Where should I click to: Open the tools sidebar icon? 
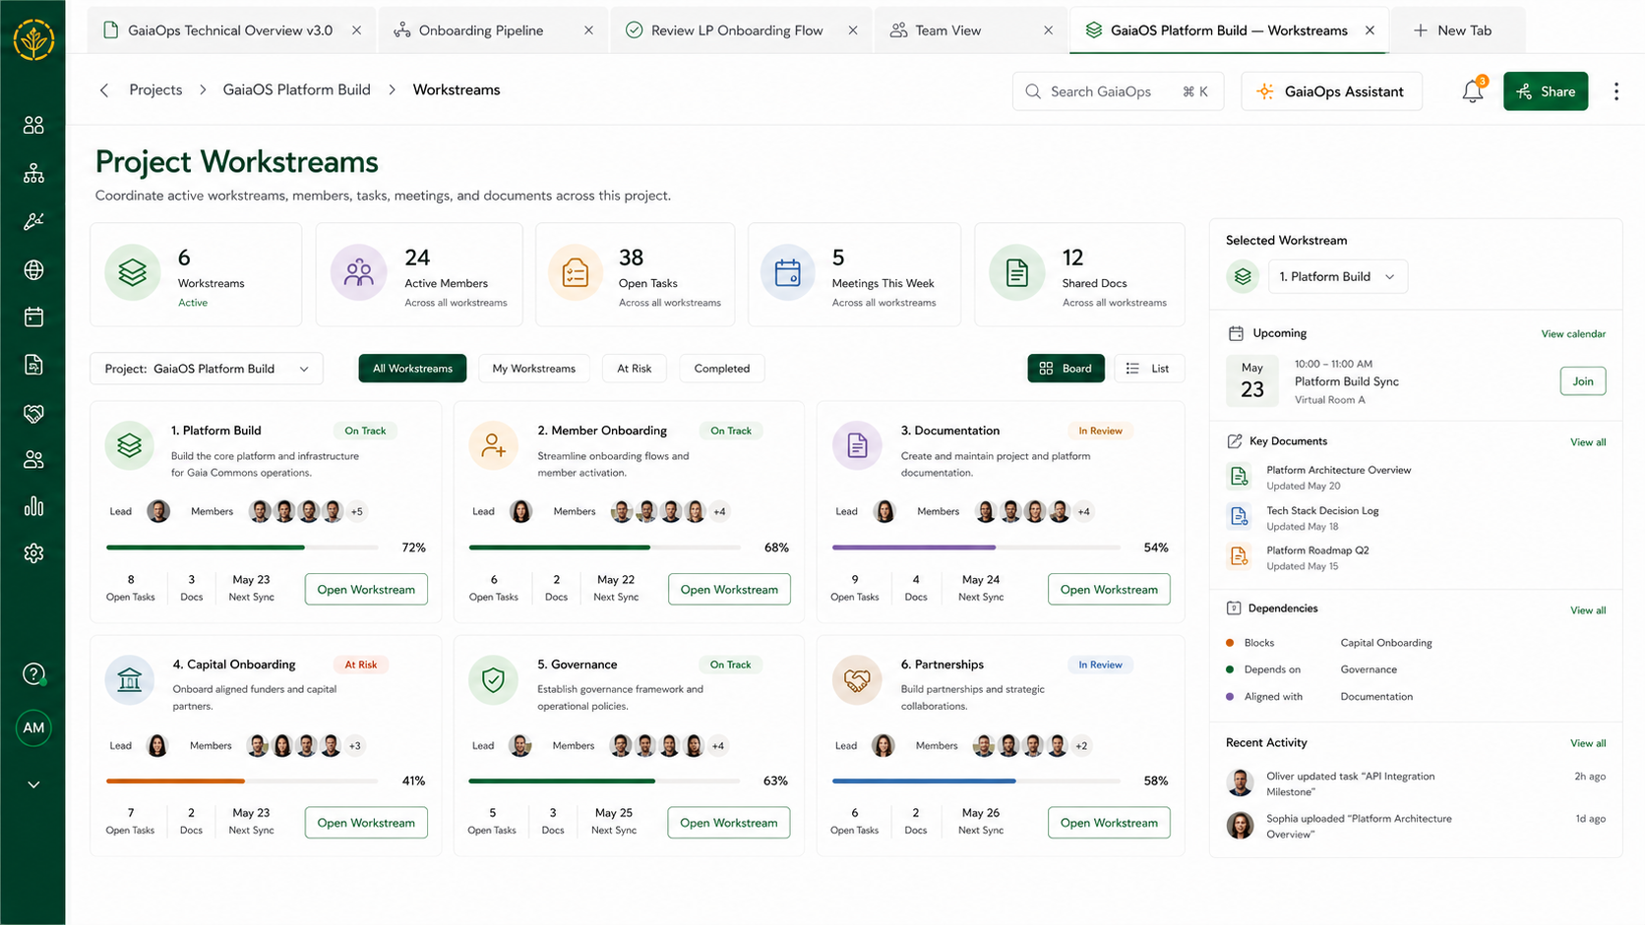pos(33,221)
